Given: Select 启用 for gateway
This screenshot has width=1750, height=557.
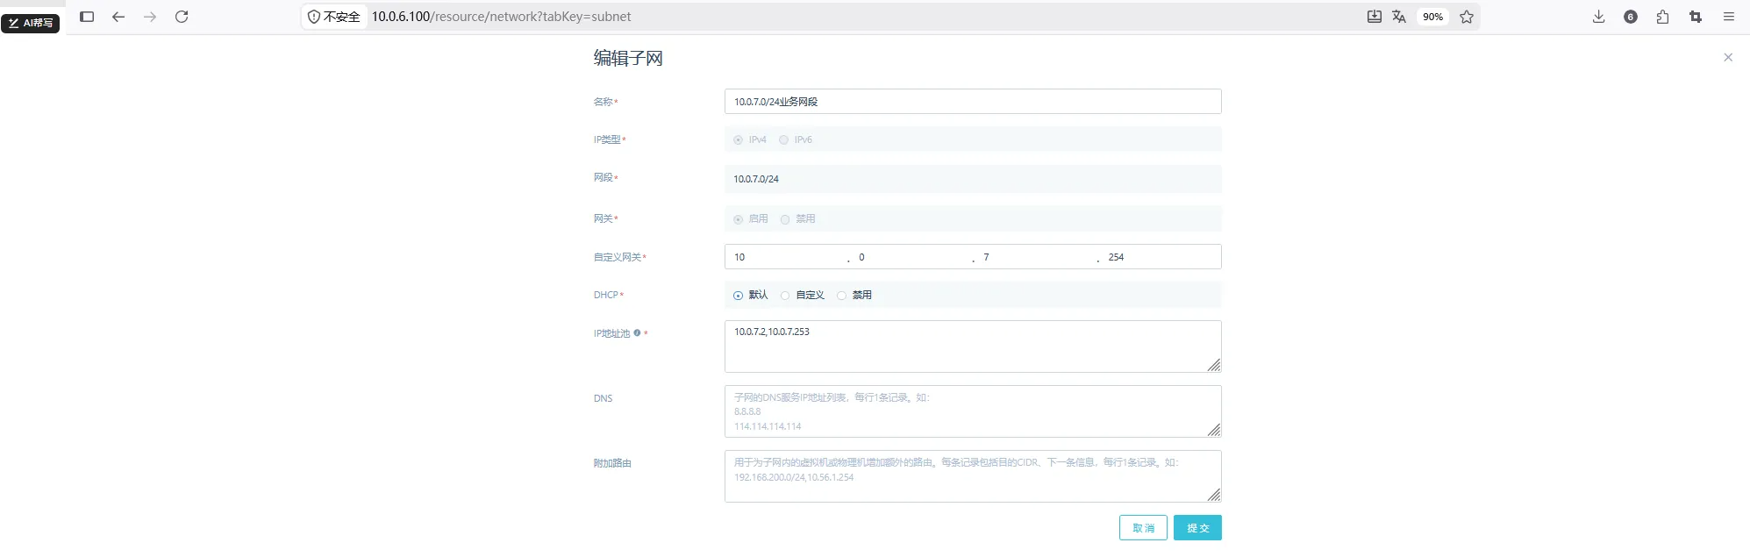Looking at the screenshot, I should coord(738,219).
